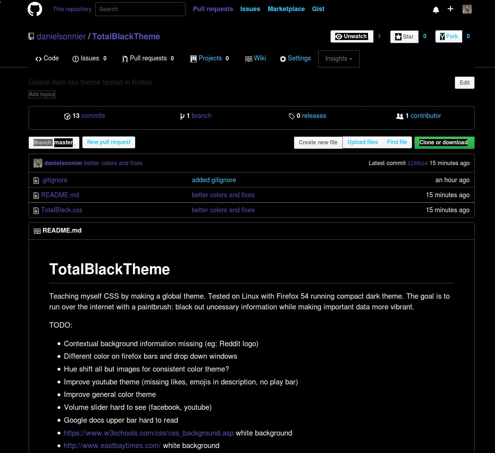Star the TotalBlackTheme repository
Screen dimensions: 495x453
pos(404,36)
